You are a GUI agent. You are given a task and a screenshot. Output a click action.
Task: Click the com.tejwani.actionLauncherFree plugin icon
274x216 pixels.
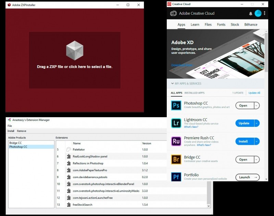69,198
